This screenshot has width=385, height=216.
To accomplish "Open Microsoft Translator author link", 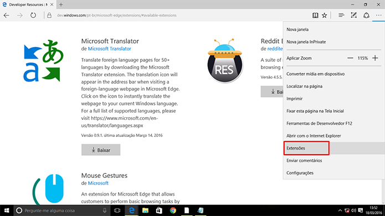I will [110, 49].
